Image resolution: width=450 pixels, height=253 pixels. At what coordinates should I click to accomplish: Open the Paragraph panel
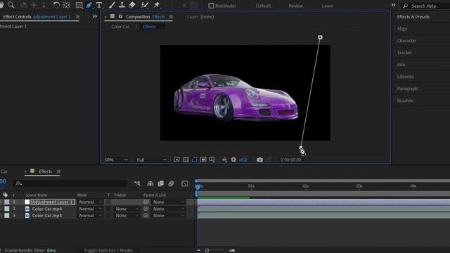[407, 89]
